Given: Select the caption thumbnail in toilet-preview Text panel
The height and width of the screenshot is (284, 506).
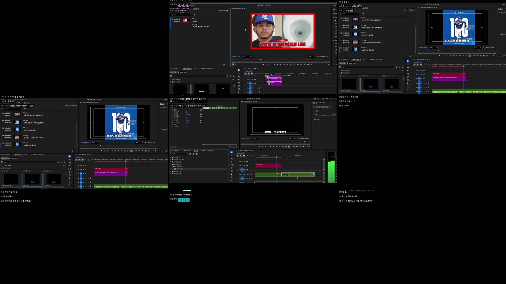Looking at the screenshot, I should tap(186, 20).
